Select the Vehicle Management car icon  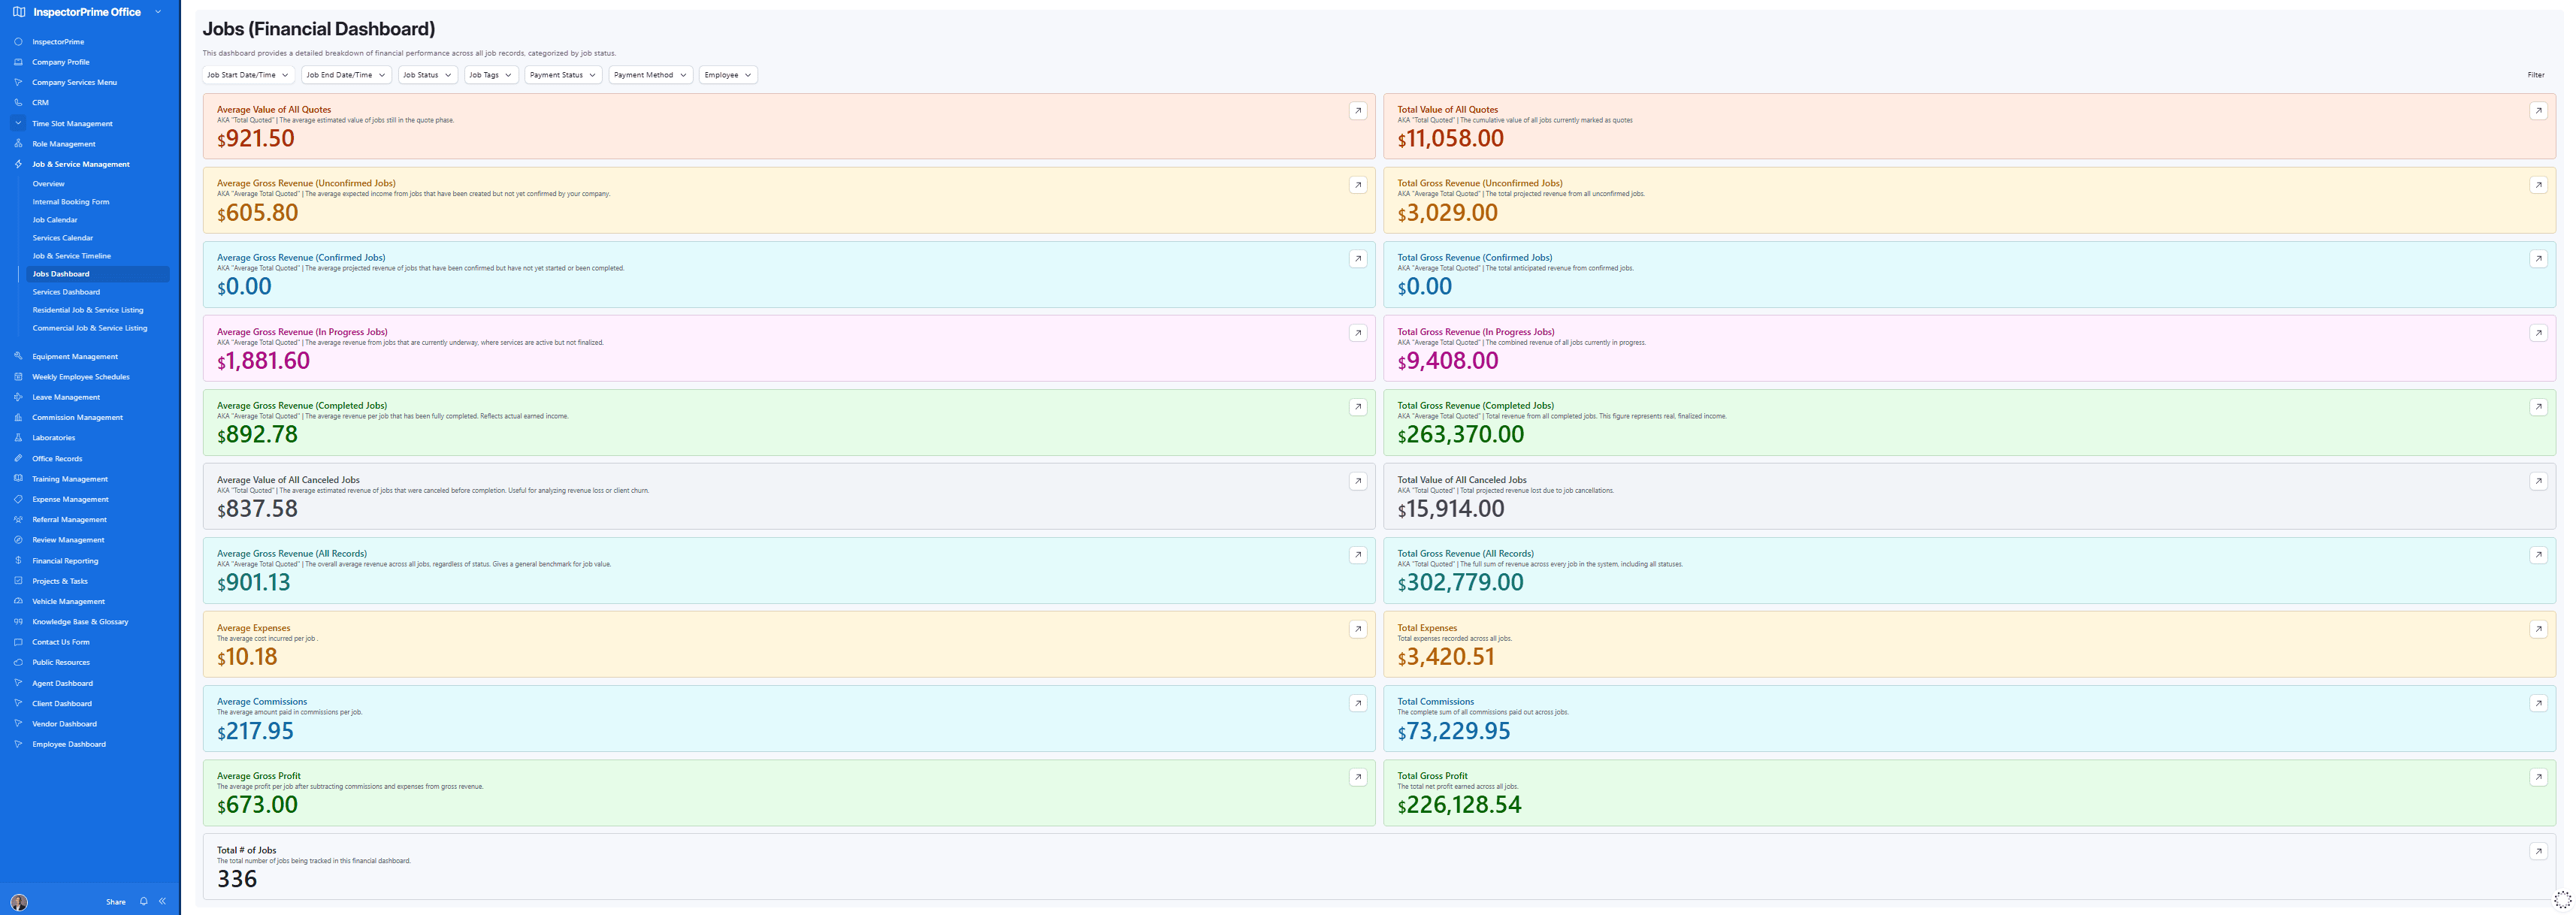pos(17,601)
